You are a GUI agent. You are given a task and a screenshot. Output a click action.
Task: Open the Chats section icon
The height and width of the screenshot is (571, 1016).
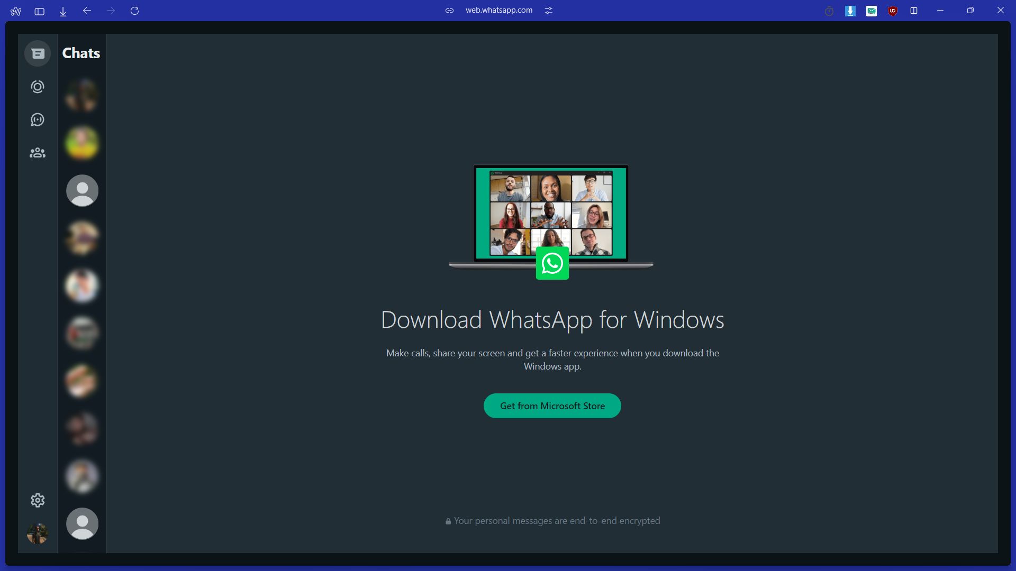pyautogui.click(x=38, y=53)
